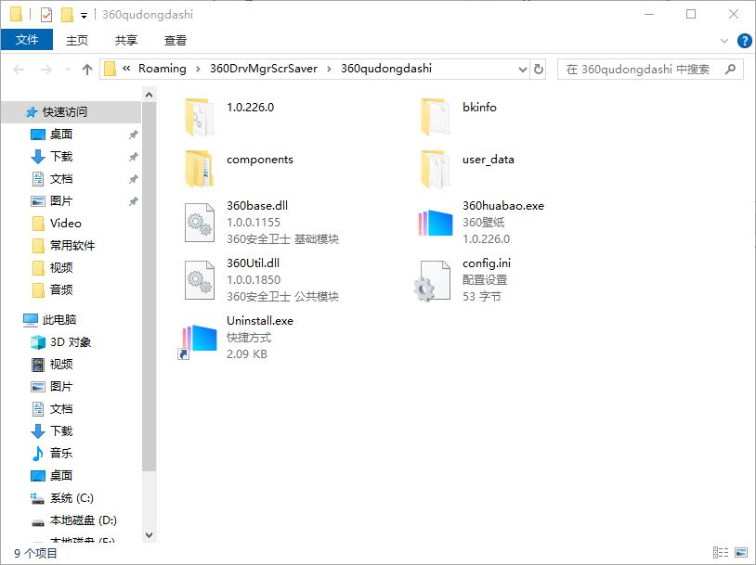Go up one folder level arrow
Viewport: 756px width, 565px height.
tap(87, 70)
